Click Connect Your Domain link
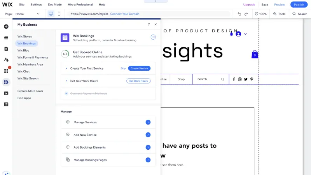 (x=125, y=14)
